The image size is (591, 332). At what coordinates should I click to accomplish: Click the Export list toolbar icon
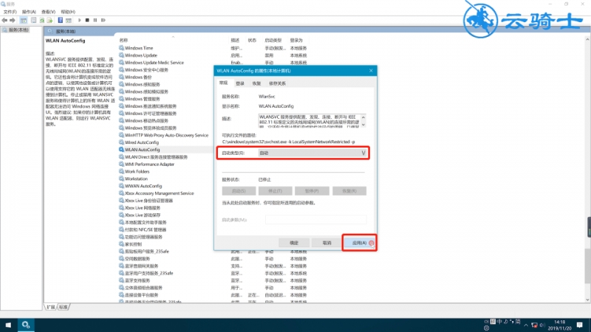pos(49,21)
